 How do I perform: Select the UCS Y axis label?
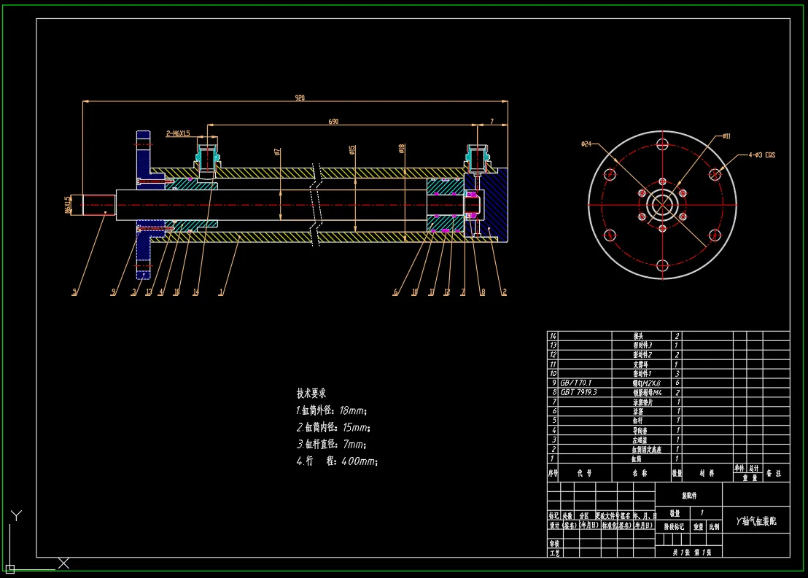17,515
